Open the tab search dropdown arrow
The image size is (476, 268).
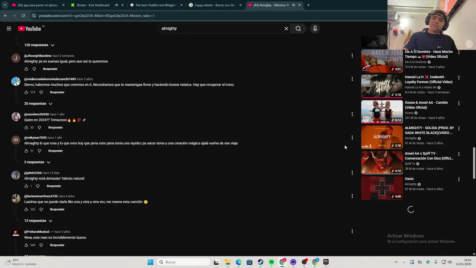pos(5,5)
